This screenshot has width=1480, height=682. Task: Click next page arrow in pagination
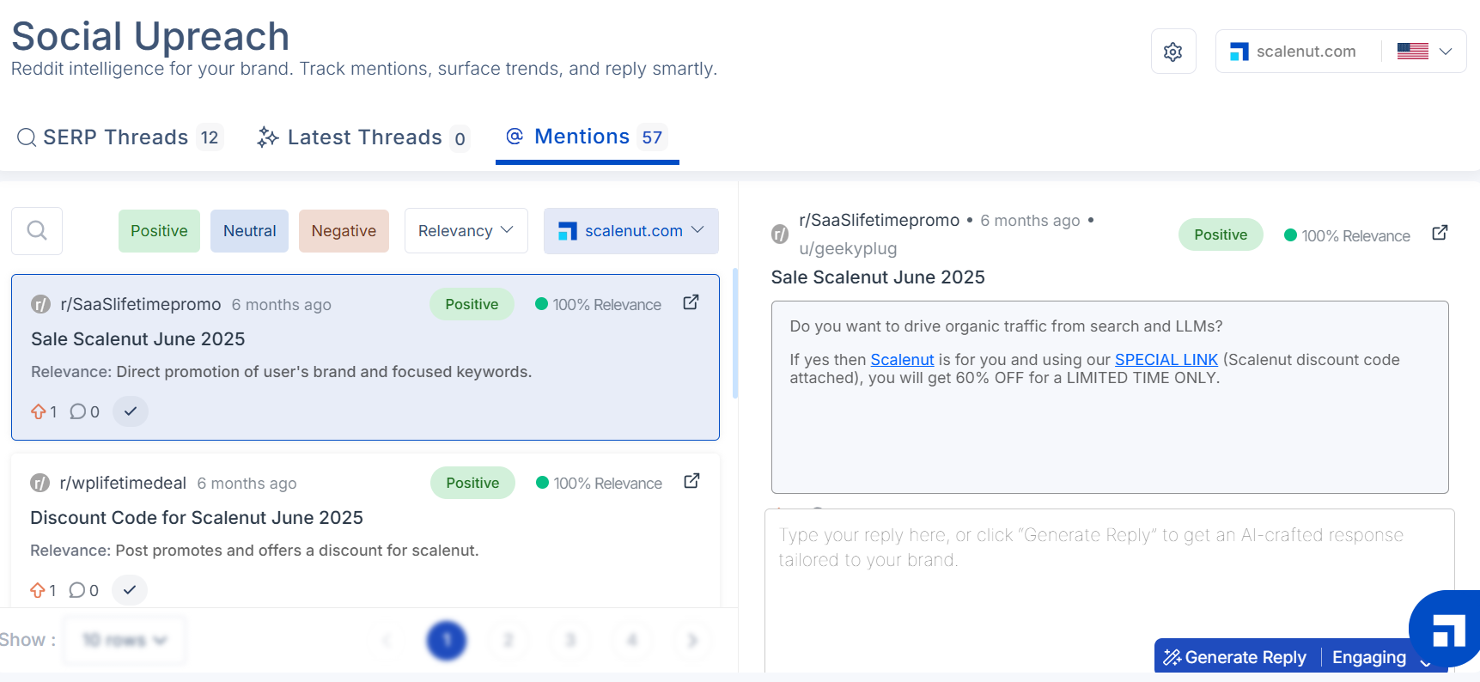coord(693,640)
